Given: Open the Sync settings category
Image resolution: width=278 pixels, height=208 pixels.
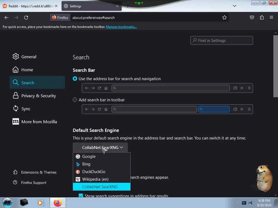Looking at the screenshot, I should pos(37,109).
